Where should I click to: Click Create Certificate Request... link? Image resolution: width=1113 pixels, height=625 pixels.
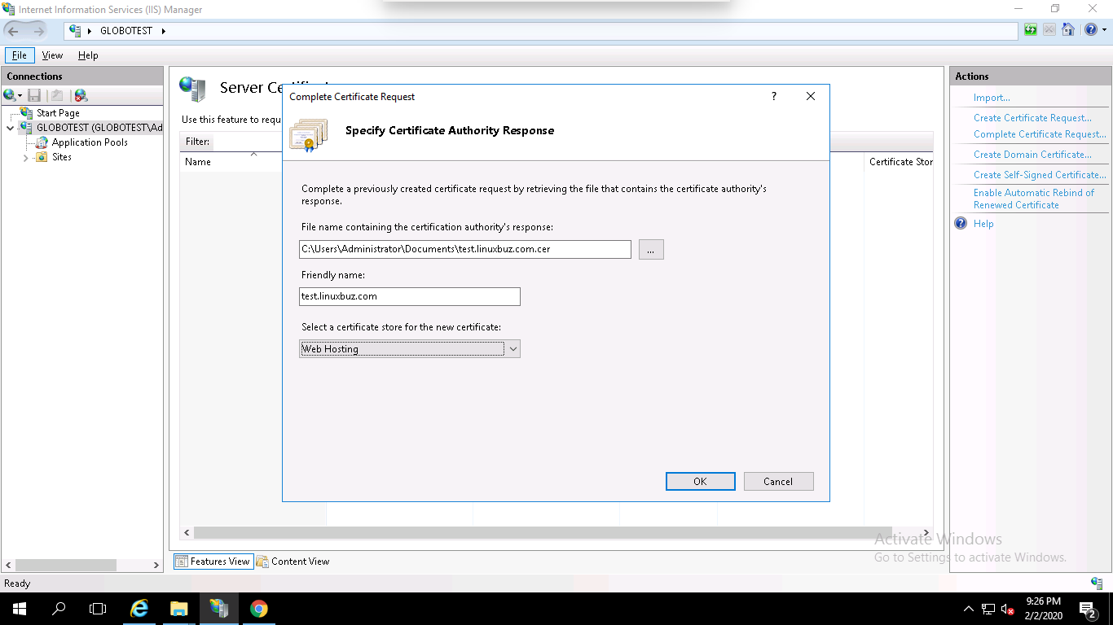pos(1032,118)
